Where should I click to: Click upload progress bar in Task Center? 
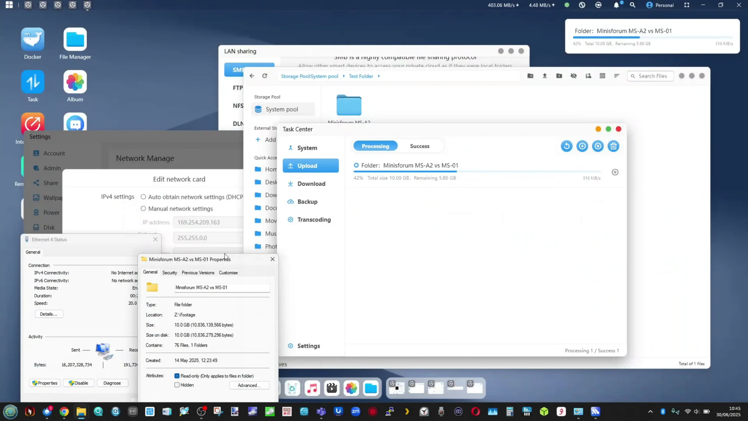coord(477,172)
